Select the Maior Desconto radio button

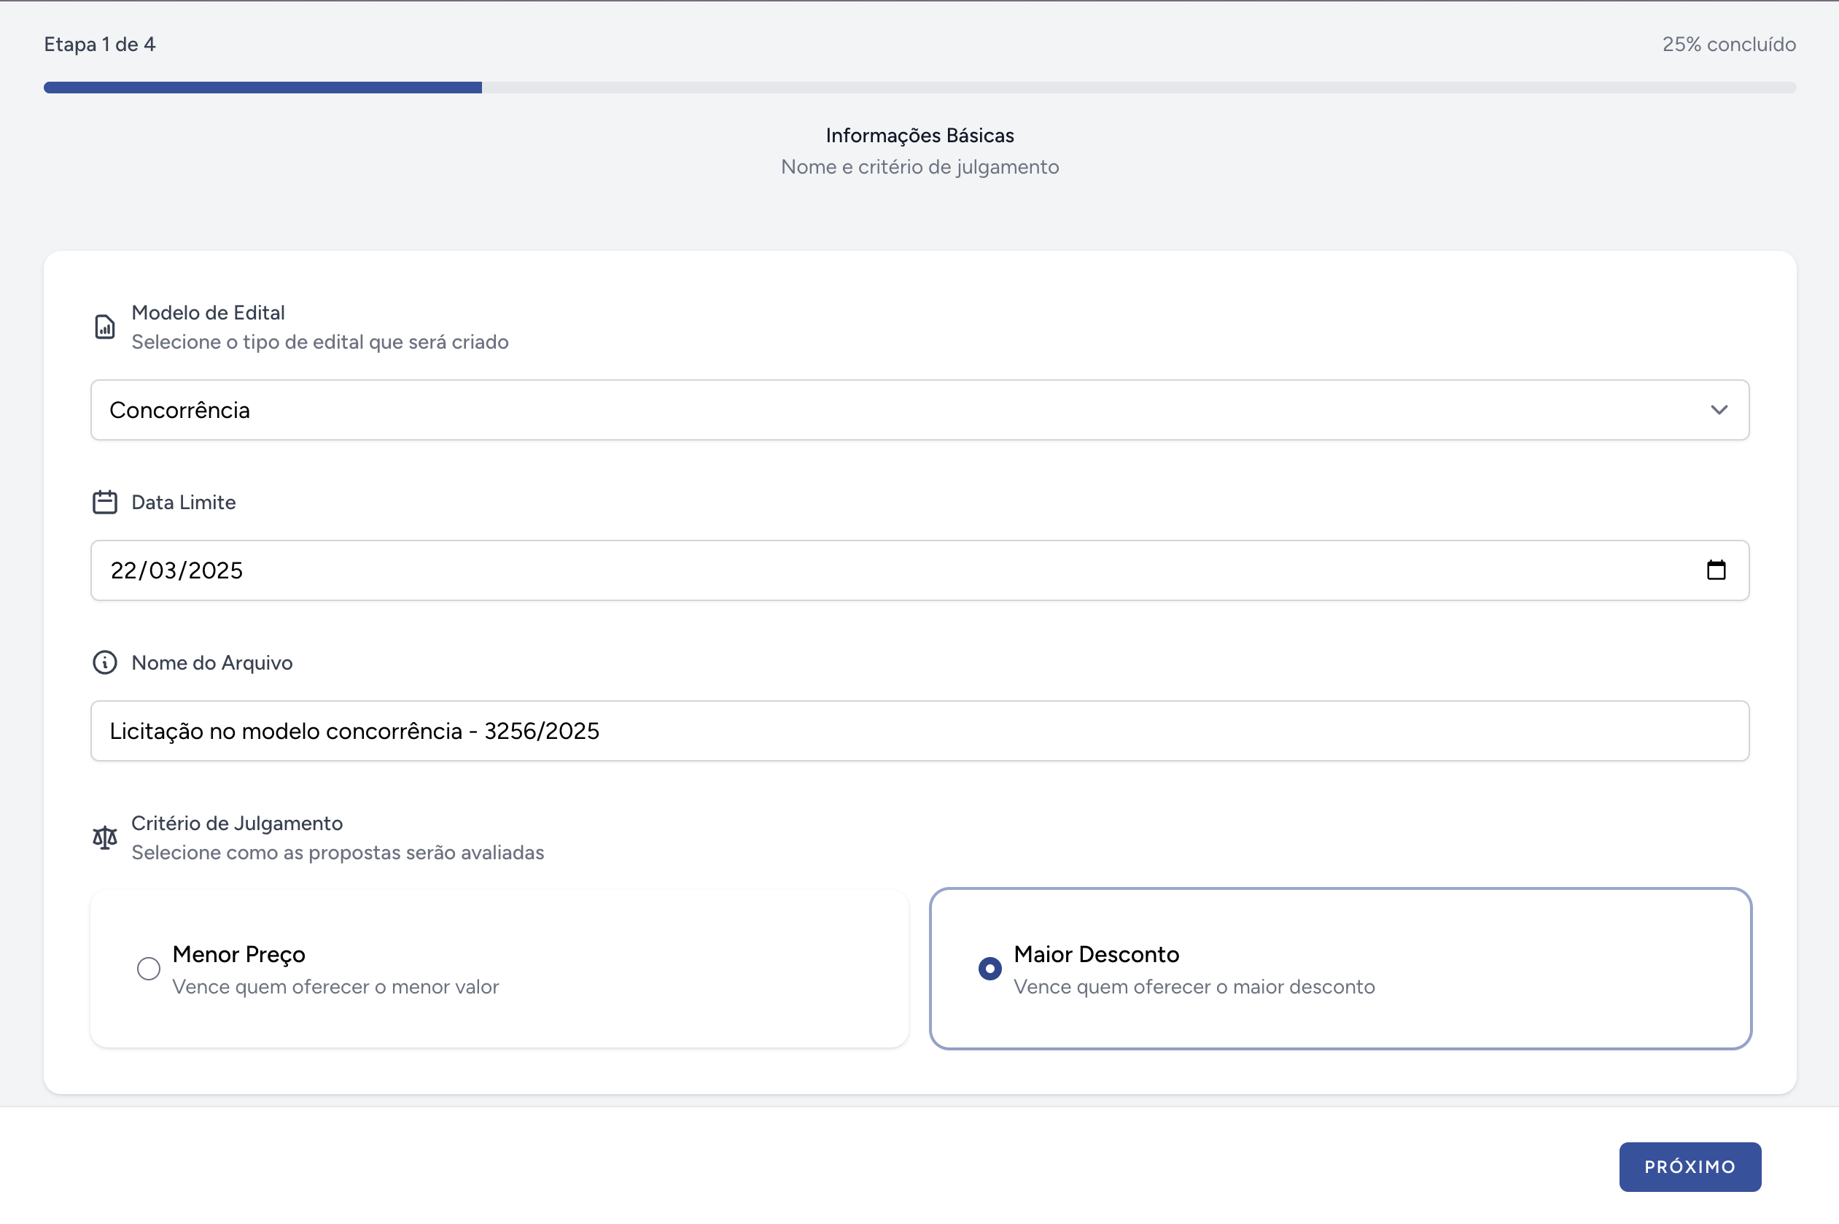[x=990, y=968]
